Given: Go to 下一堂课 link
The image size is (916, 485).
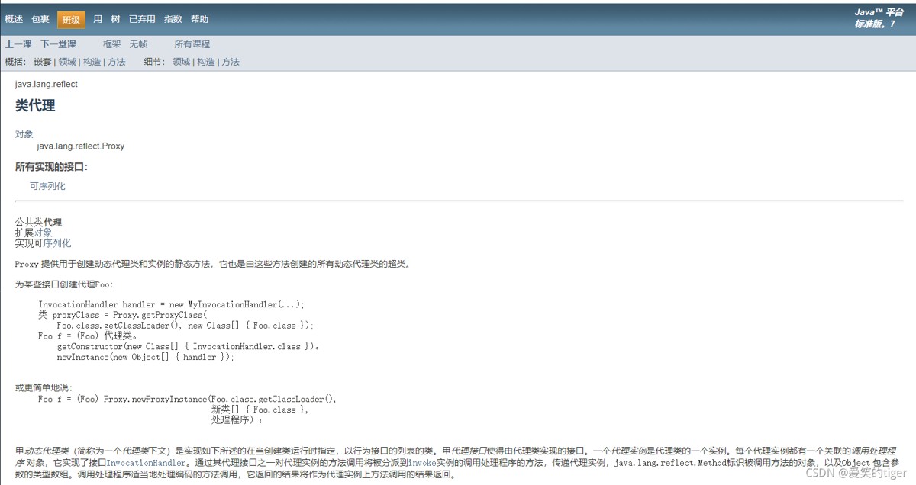Looking at the screenshot, I should point(59,44).
